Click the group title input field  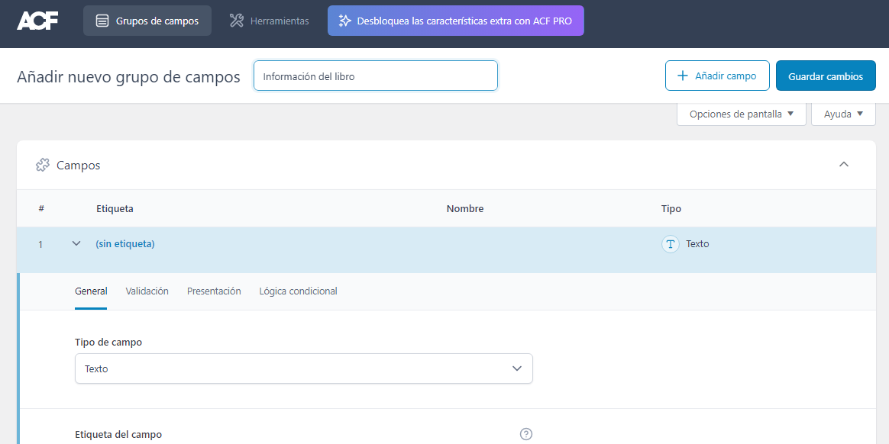375,76
